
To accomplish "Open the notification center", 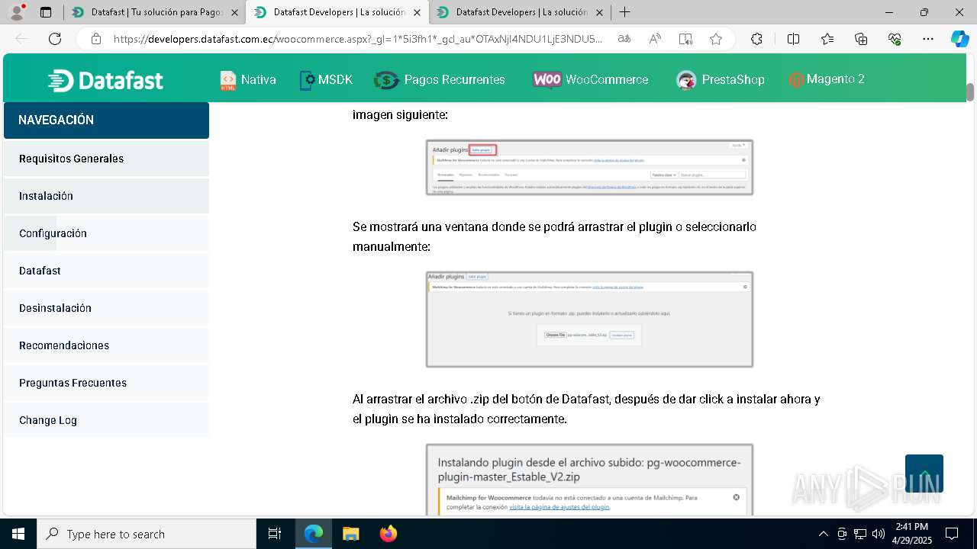I will [x=952, y=534].
